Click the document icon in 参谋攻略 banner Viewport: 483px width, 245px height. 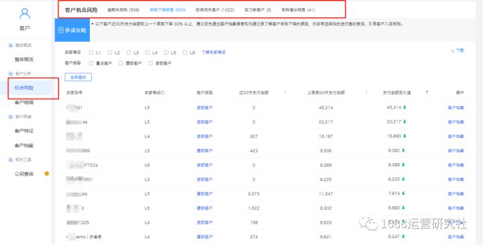60,30
